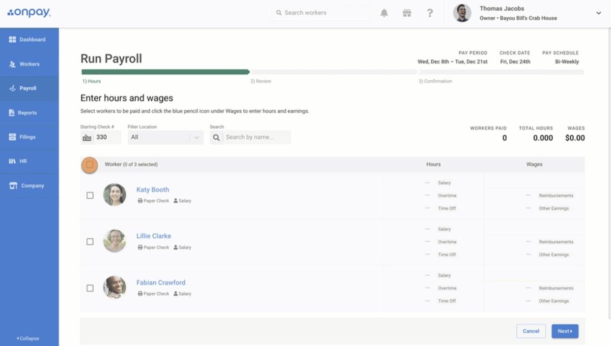The image size is (611, 346).
Task: Click Katy Booth's Paper Check printer icon
Action: (x=140, y=201)
